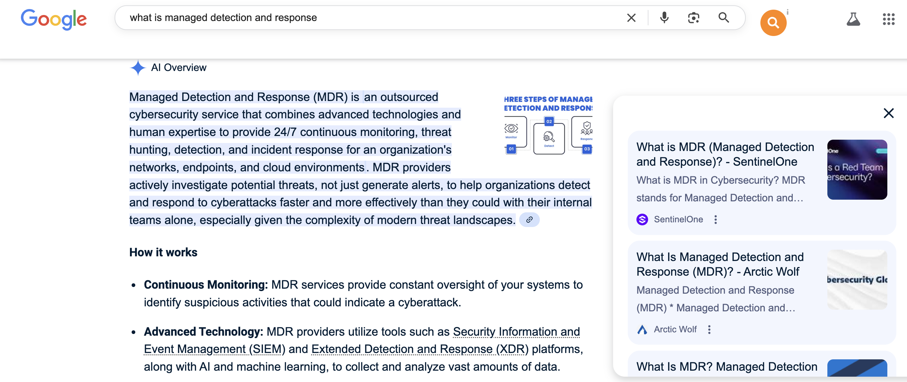Click the magnifying glass search button

723,18
